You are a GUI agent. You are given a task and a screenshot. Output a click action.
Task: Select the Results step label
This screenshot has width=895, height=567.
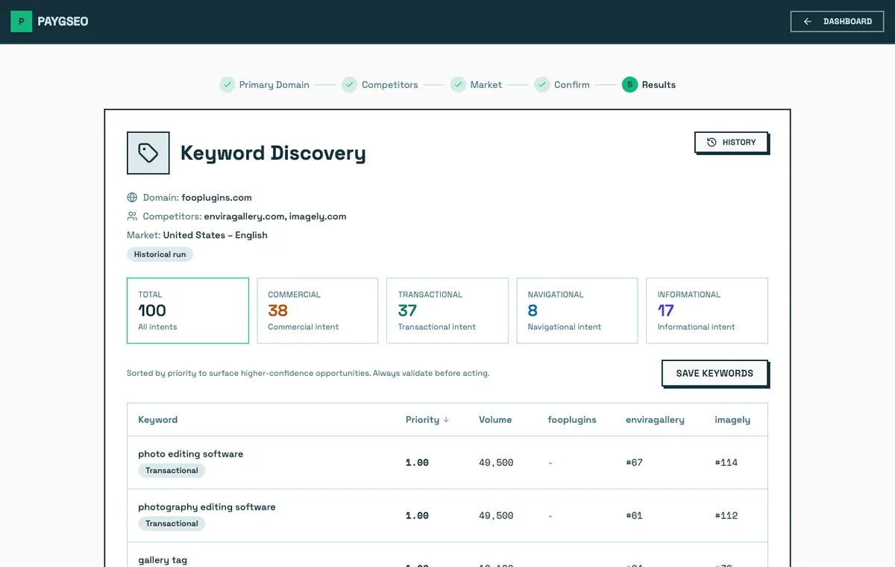point(659,85)
